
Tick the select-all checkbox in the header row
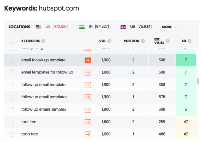(x=11, y=41)
